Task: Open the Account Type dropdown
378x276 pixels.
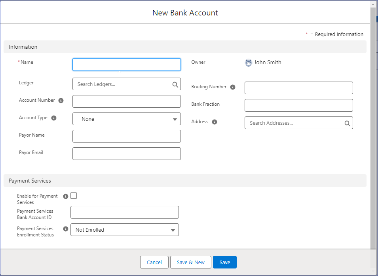Action: tap(127, 119)
